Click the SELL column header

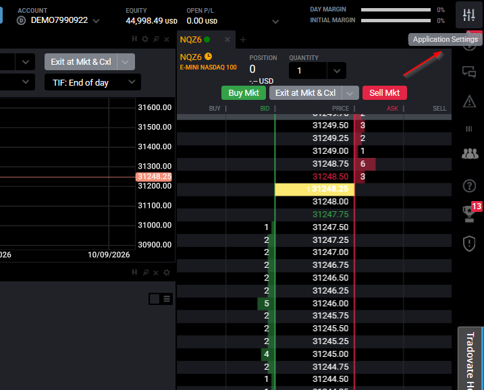pos(439,109)
